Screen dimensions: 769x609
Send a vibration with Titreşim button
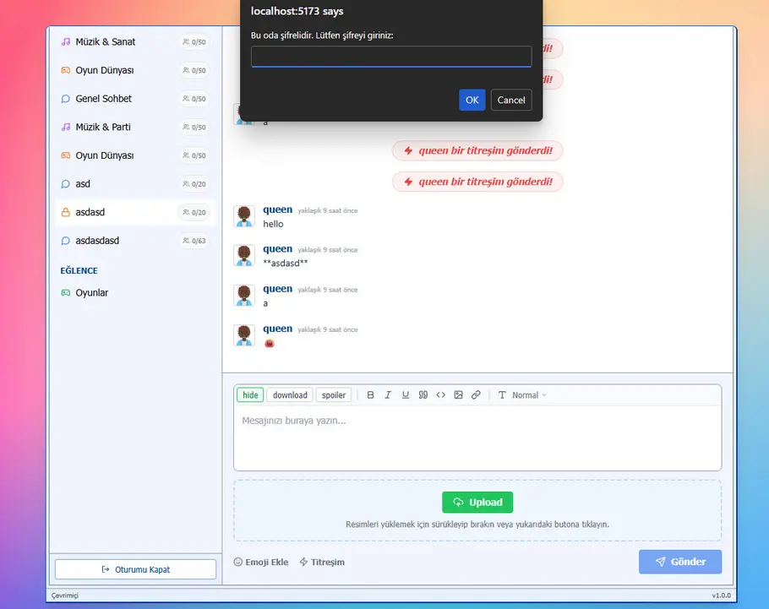coord(322,562)
